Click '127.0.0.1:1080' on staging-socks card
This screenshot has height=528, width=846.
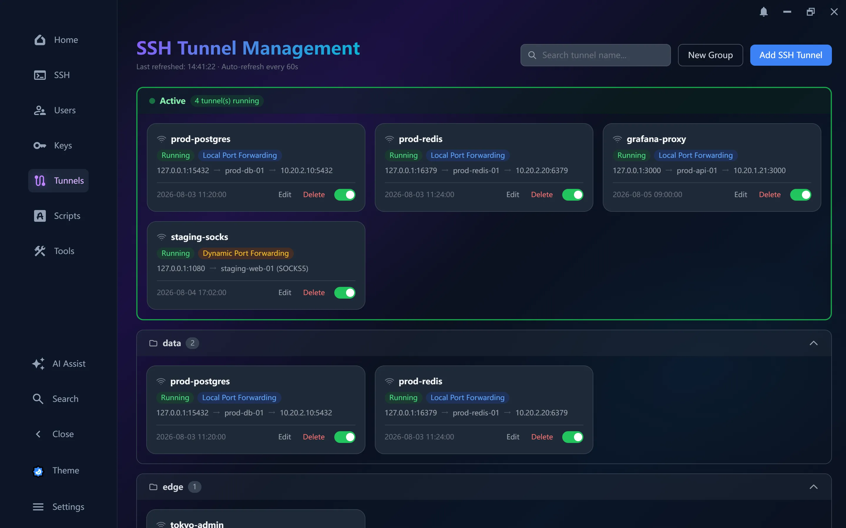[181, 268]
